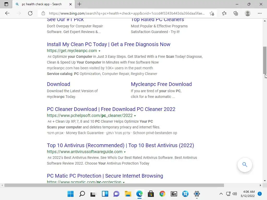Open Edge Settings and more menu
The height and width of the screenshot is (200, 267).
click(259, 13)
